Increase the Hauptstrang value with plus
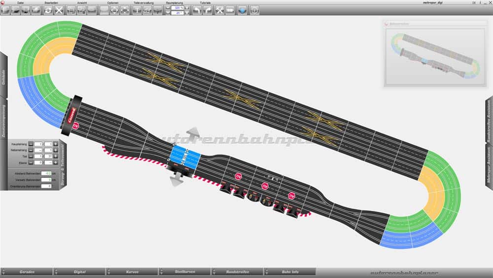This screenshot has width=493, height=278. [56, 144]
